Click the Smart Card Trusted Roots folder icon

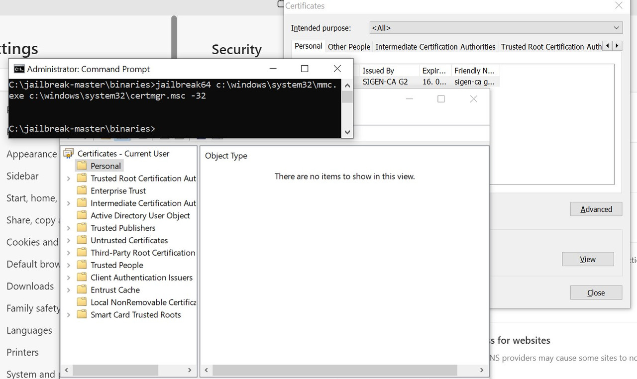(82, 315)
